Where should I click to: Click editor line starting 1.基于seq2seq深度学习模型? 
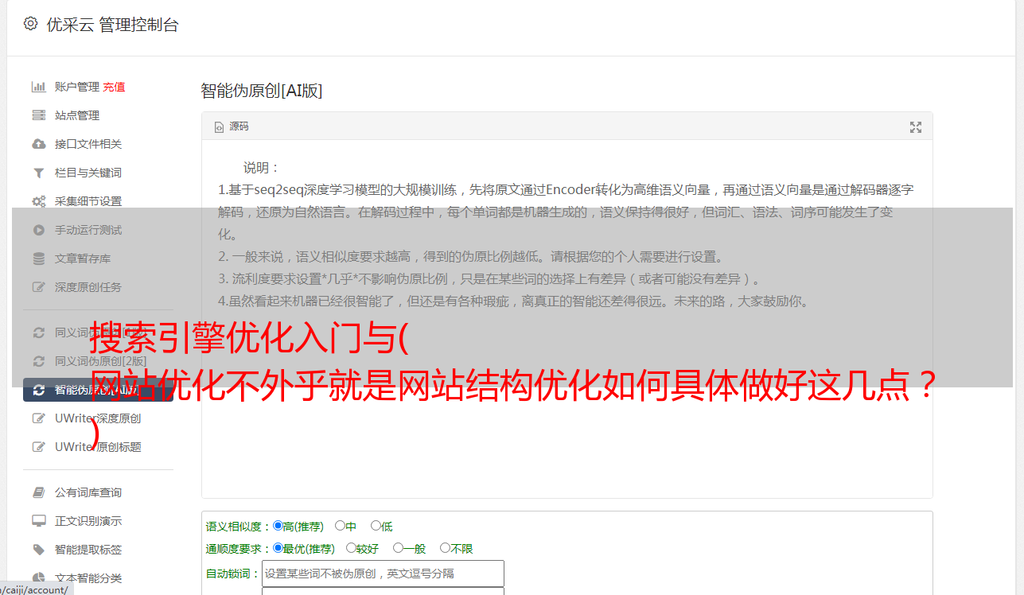(566, 190)
